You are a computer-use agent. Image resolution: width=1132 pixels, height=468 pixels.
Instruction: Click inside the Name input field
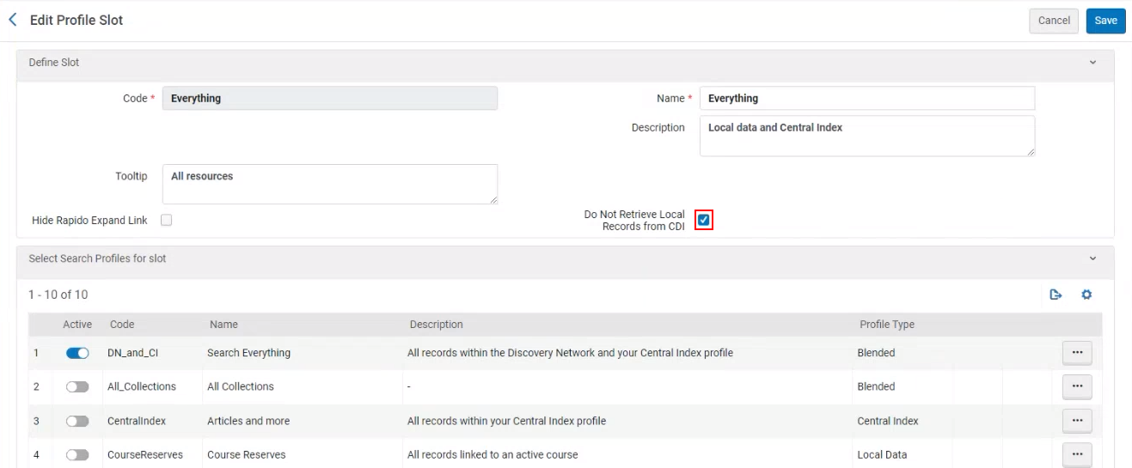(x=866, y=99)
